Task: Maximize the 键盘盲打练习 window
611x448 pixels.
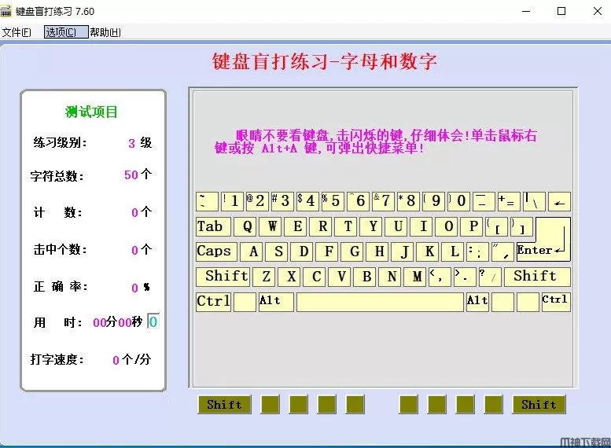Action: click(x=561, y=11)
